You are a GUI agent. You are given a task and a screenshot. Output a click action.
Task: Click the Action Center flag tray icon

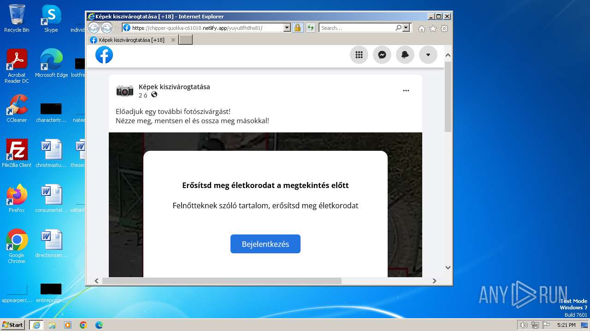pos(546,325)
